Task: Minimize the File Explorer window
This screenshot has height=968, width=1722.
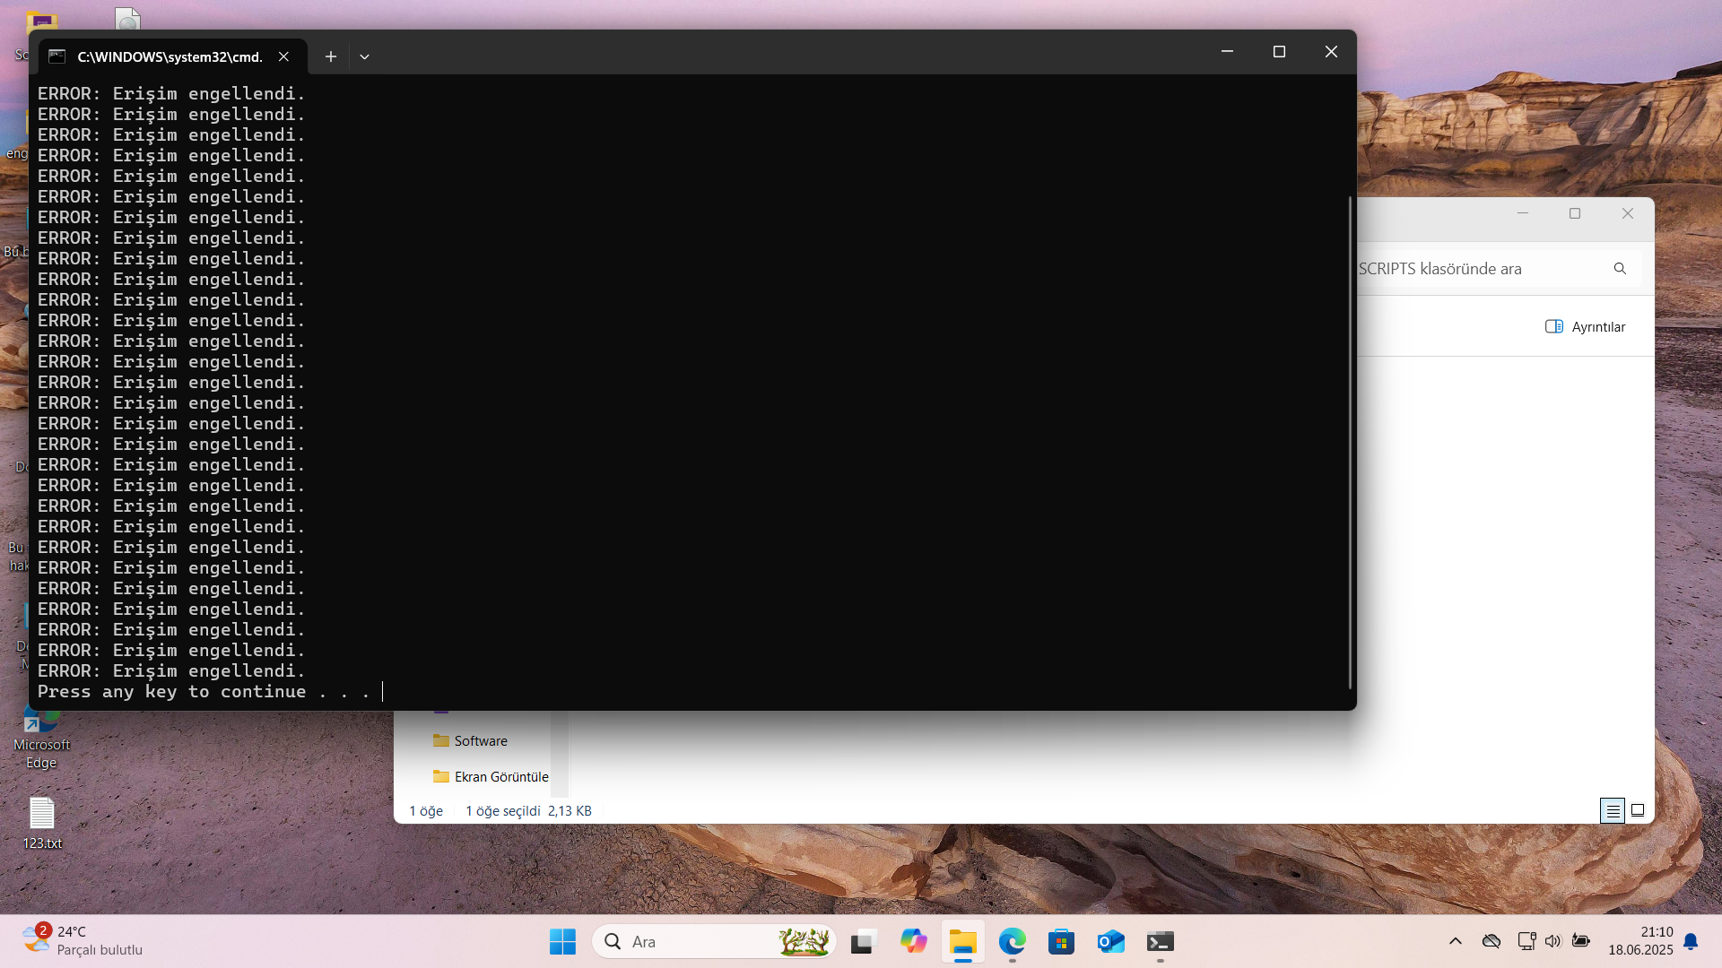Action: [1523, 213]
